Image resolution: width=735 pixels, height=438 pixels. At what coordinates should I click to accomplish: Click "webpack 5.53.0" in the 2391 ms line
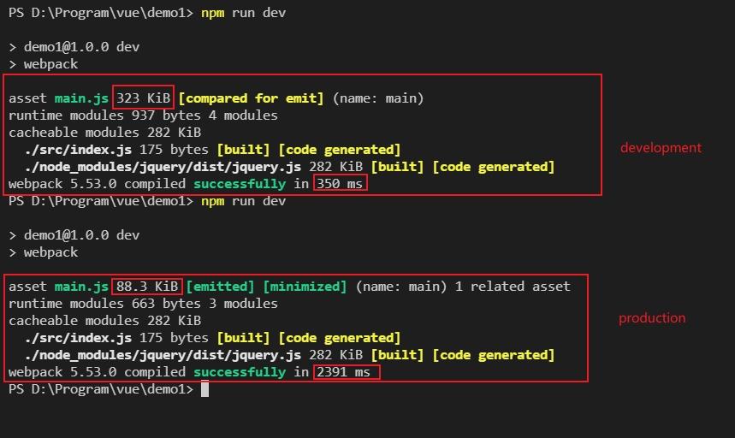(x=62, y=372)
